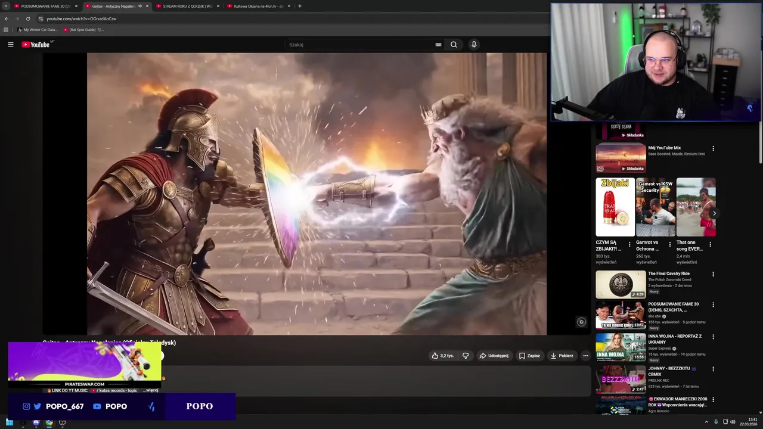The width and height of the screenshot is (763, 429).
Task: Like the video with the thumbs-up button
Action: pos(443,356)
